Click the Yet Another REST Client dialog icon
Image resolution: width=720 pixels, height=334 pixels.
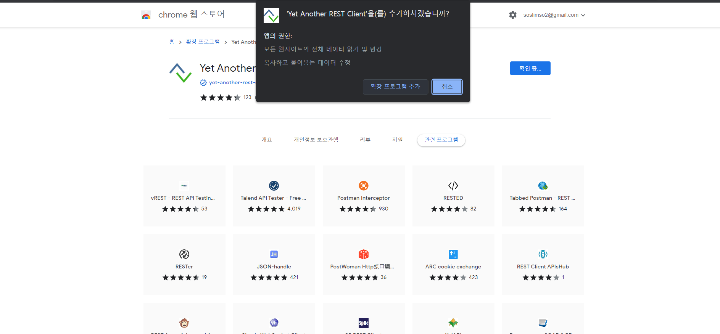click(271, 16)
